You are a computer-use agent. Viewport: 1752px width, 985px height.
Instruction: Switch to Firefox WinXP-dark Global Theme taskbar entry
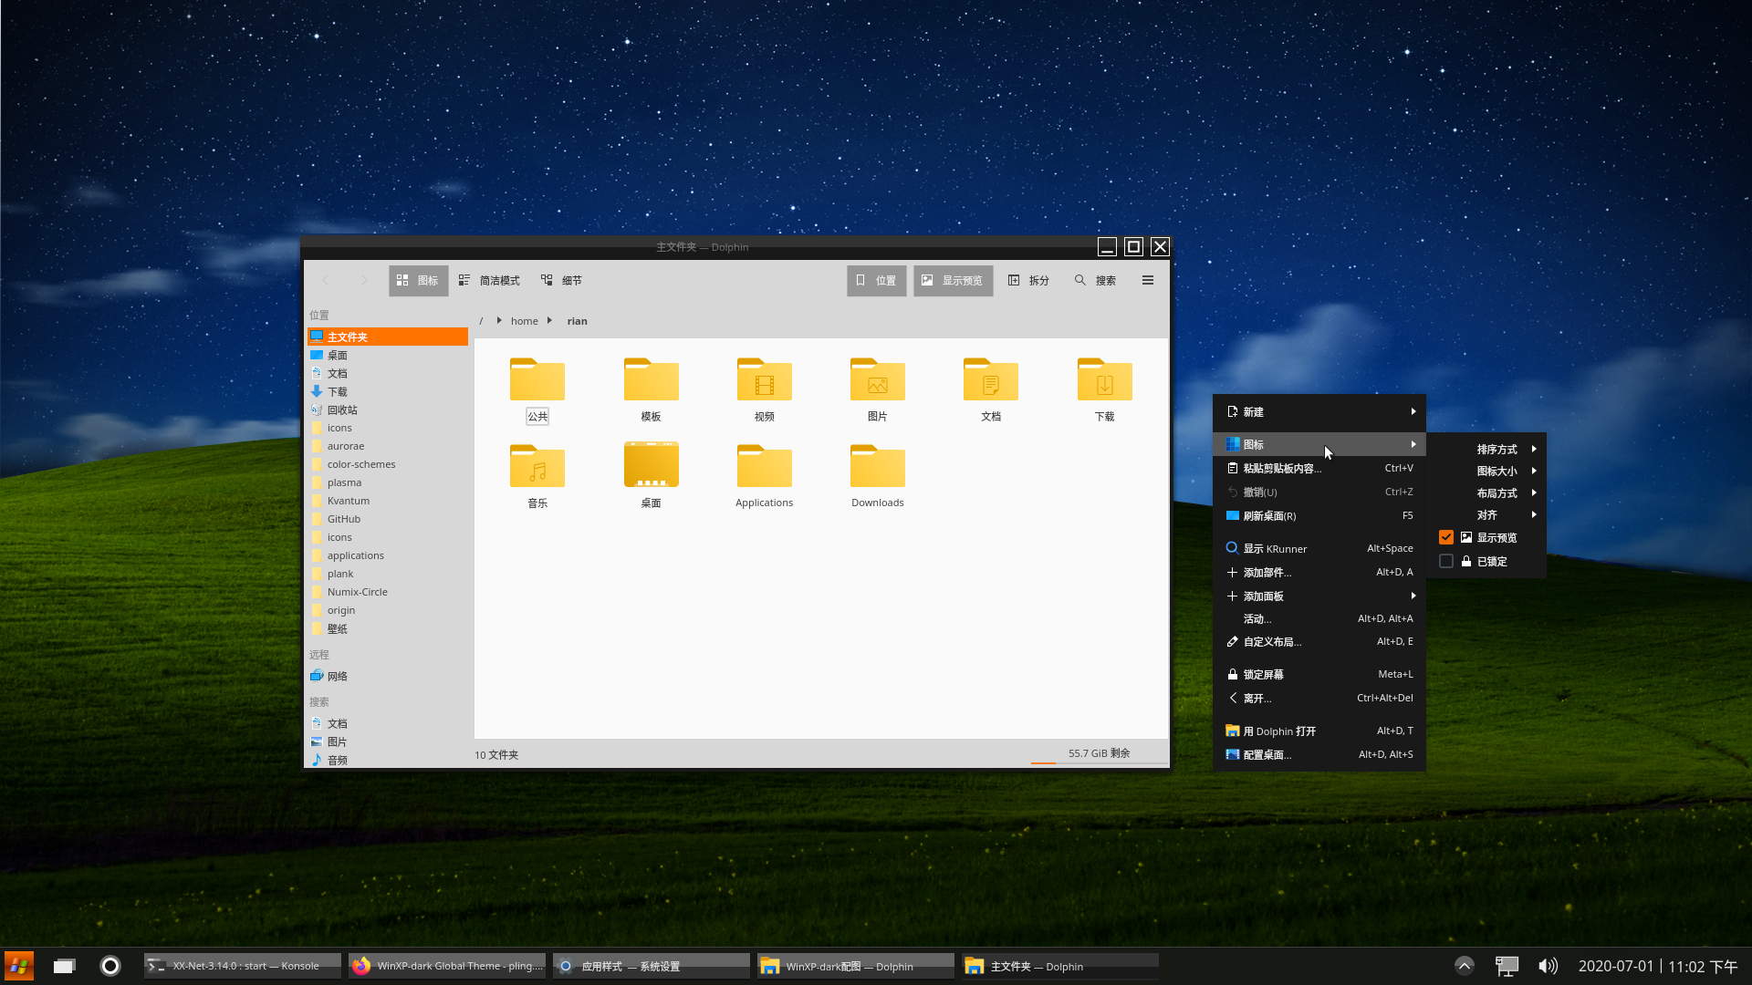447,966
